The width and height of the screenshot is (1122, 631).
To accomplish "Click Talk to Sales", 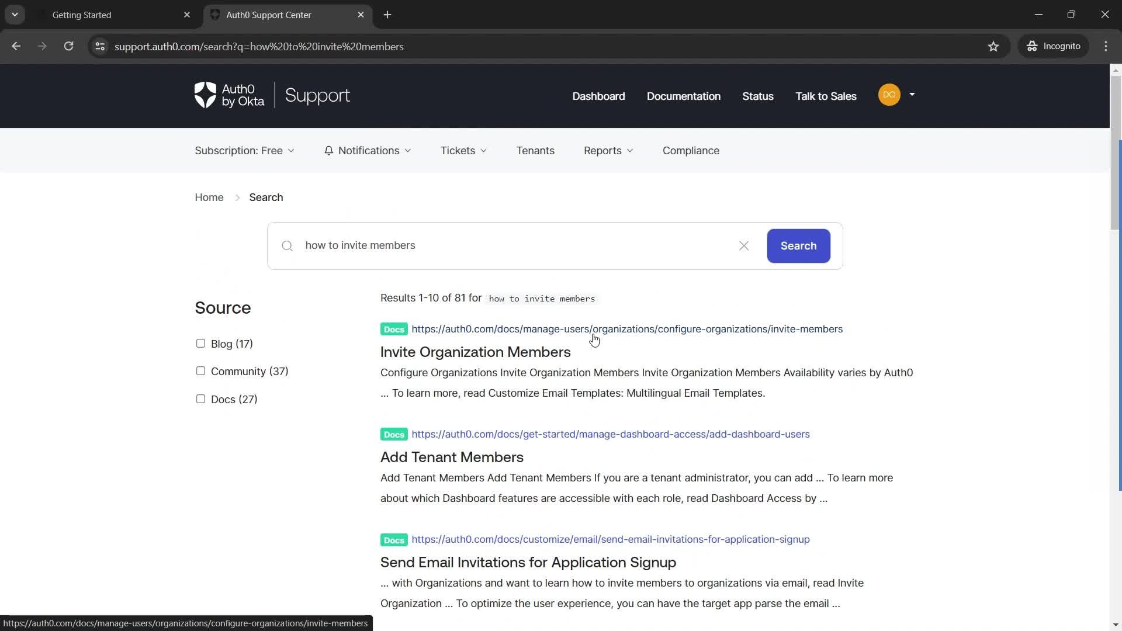I will [826, 96].
